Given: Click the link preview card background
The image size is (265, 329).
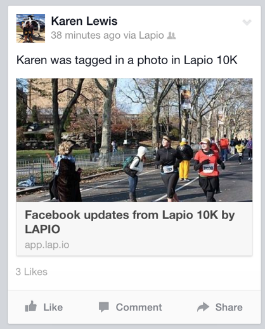Looking at the screenshot, I should tap(134, 229).
